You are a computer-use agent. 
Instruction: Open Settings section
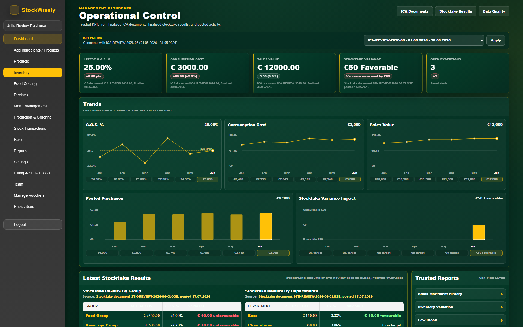tap(33, 162)
